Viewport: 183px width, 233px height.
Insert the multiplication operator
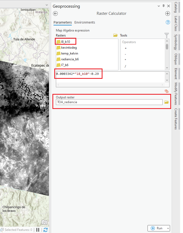[126, 60]
